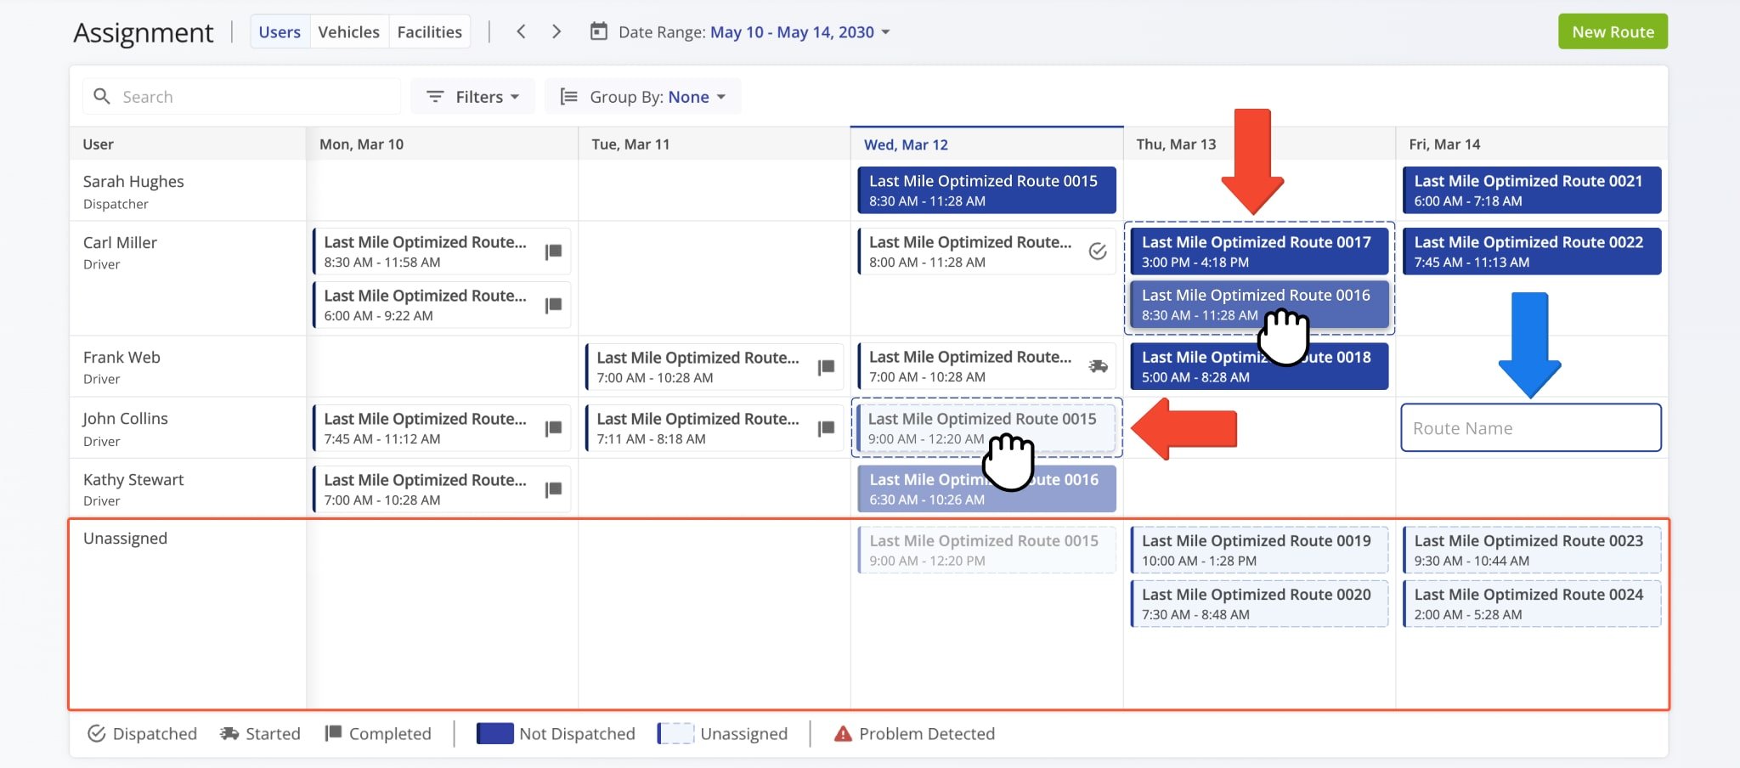Select Route 0021 on Friday
Image resolution: width=1740 pixels, height=768 pixels.
point(1532,189)
